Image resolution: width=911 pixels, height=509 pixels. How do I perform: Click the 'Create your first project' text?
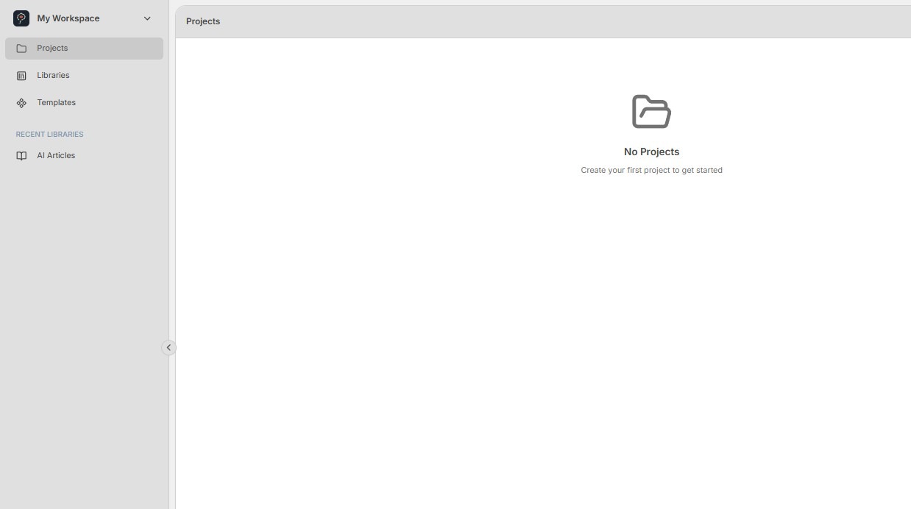click(x=651, y=170)
